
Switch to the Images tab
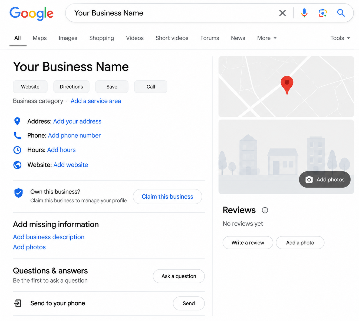click(x=68, y=38)
